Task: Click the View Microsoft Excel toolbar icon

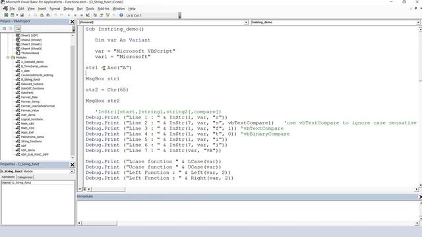Action: [x=6, y=15]
